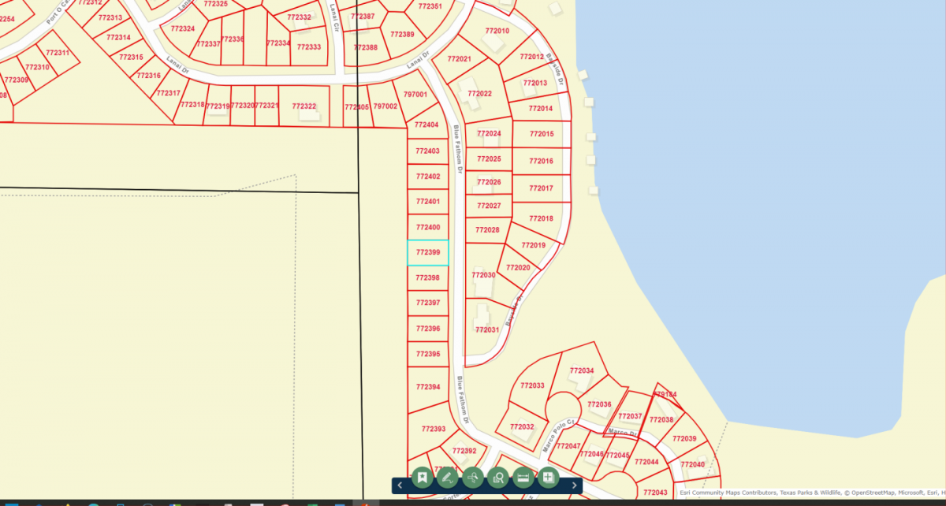Screen dimensions: 946x506
Task: Launch the Measurement ruler tool
Action: 523,477
